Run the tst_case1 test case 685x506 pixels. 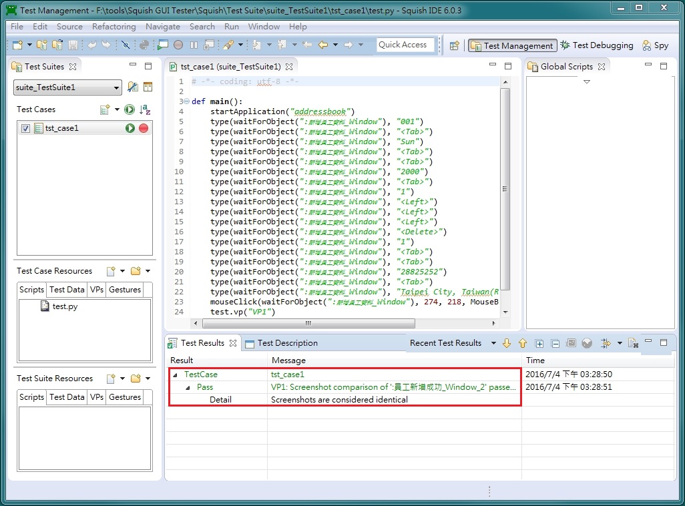coord(130,128)
